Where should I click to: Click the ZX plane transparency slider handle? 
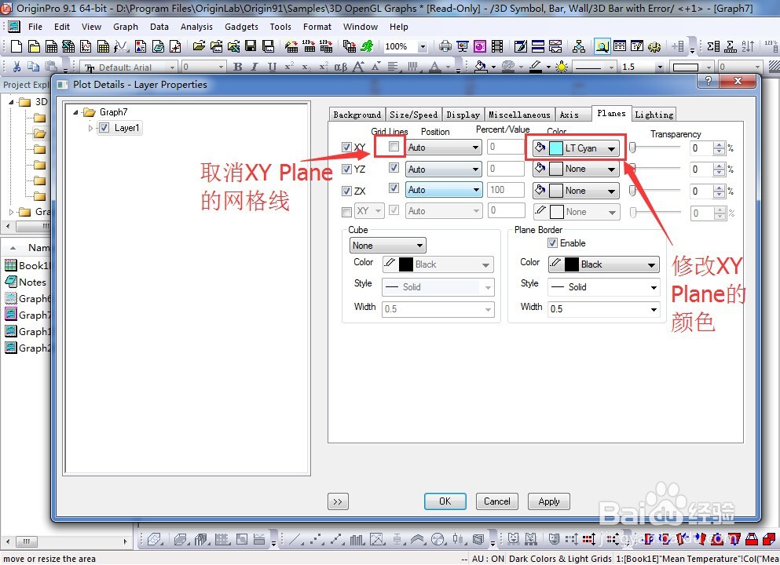point(632,191)
